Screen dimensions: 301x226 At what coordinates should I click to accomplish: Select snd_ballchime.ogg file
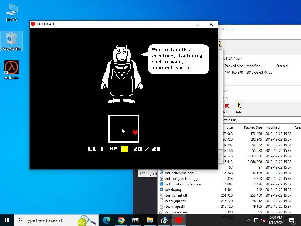pyautogui.click(x=179, y=173)
